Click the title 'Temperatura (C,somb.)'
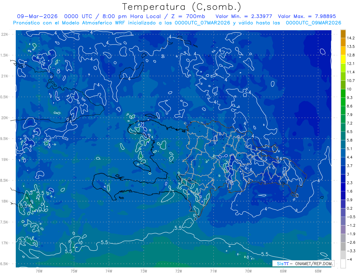The image size is (357, 275). click(181, 7)
